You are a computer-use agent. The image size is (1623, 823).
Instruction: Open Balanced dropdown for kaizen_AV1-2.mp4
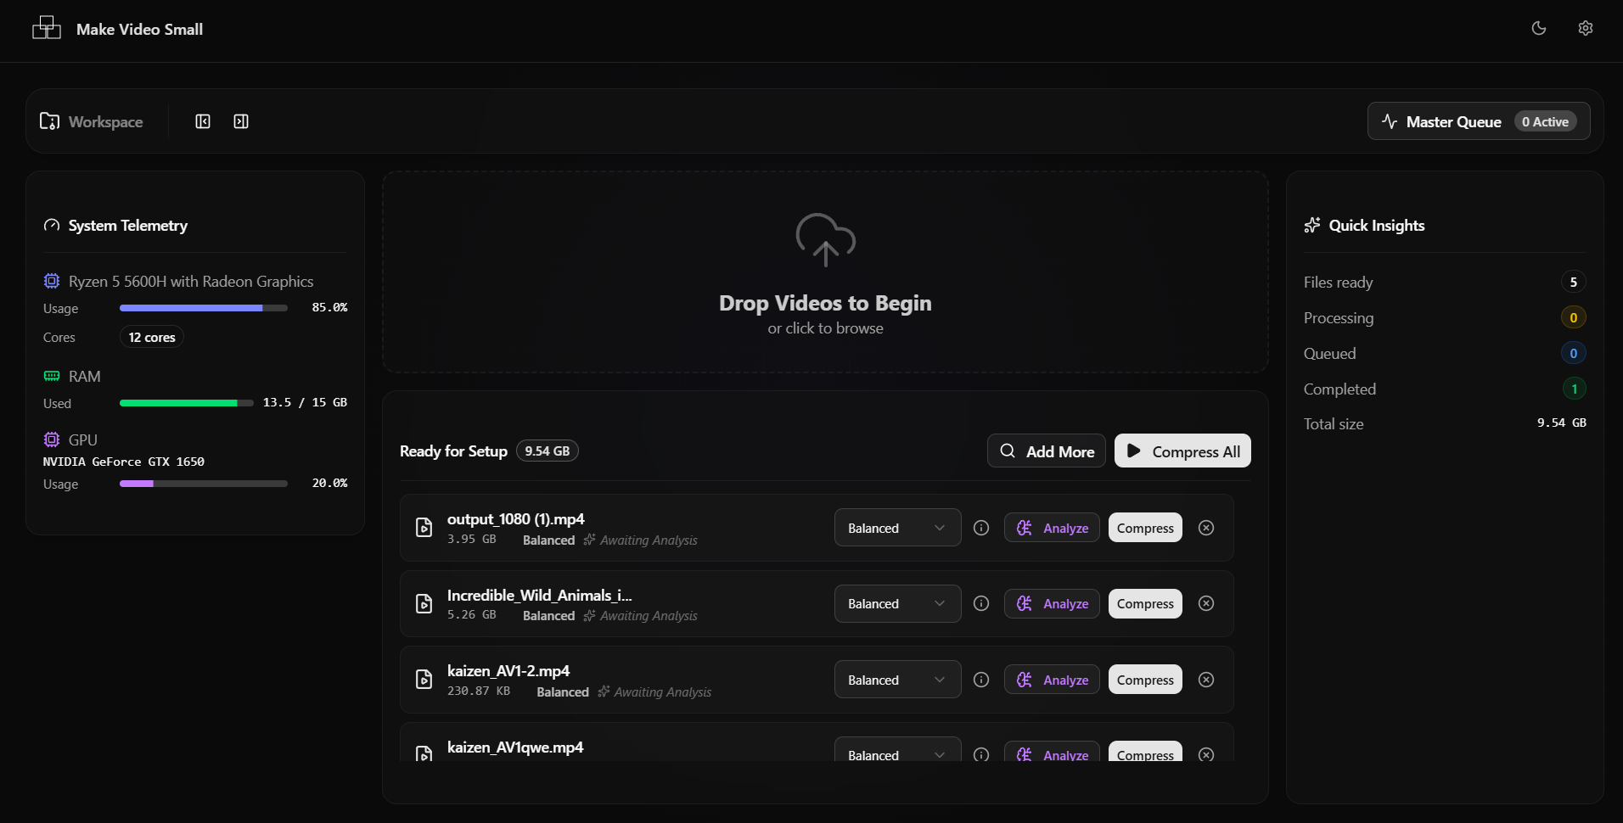tap(897, 680)
